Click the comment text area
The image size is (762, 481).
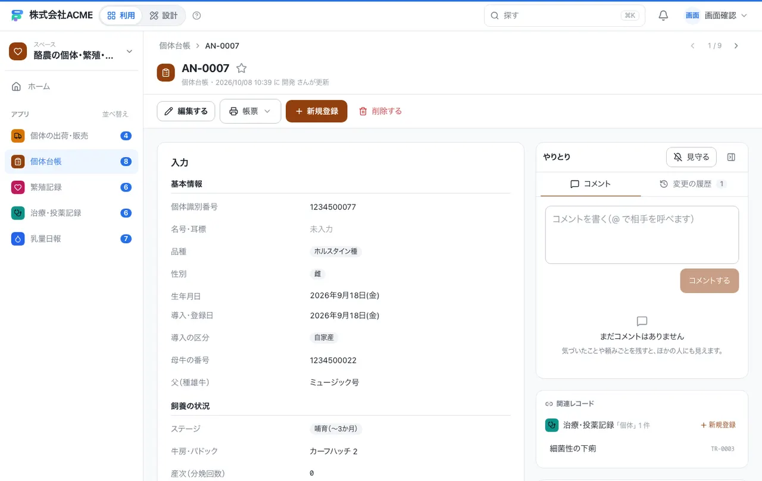click(642, 235)
